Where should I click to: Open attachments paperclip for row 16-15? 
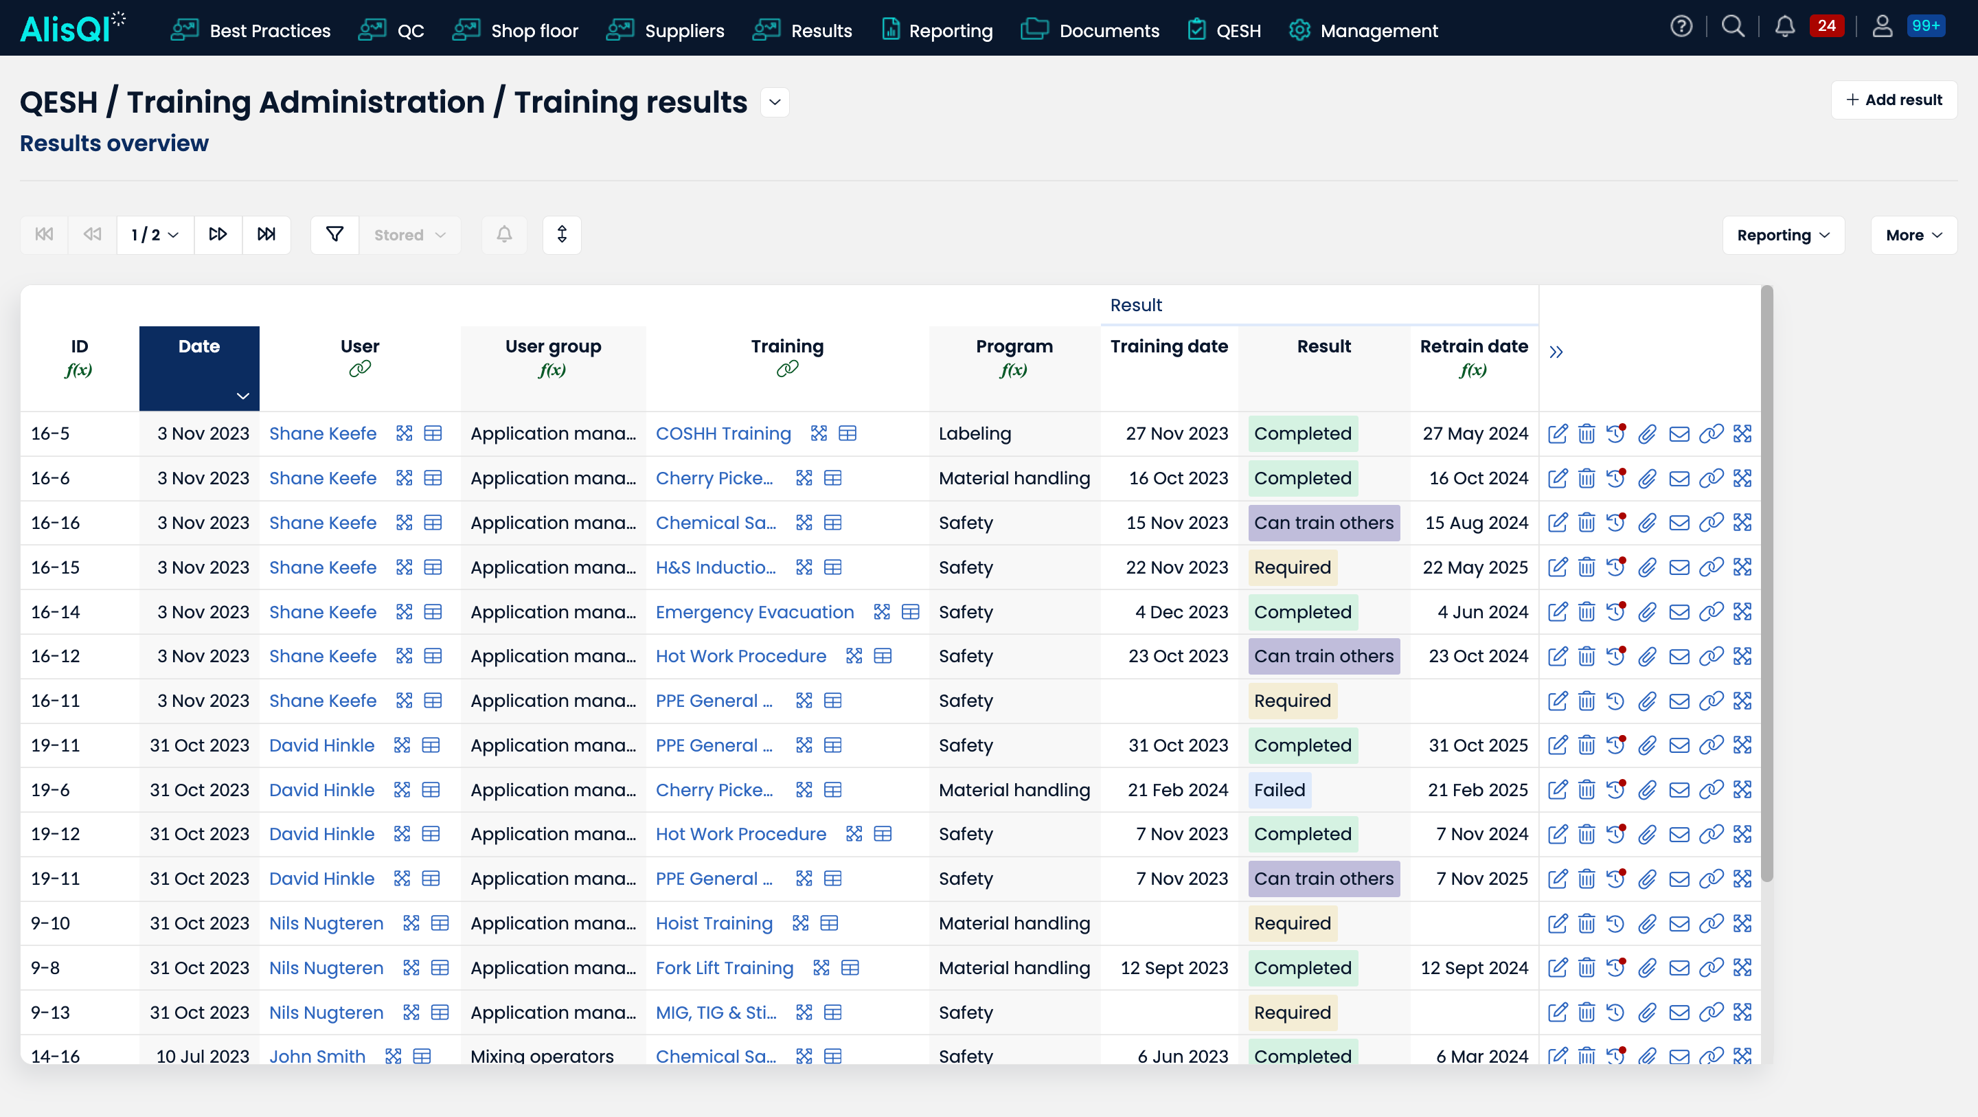pyautogui.click(x=1647, y=567)
